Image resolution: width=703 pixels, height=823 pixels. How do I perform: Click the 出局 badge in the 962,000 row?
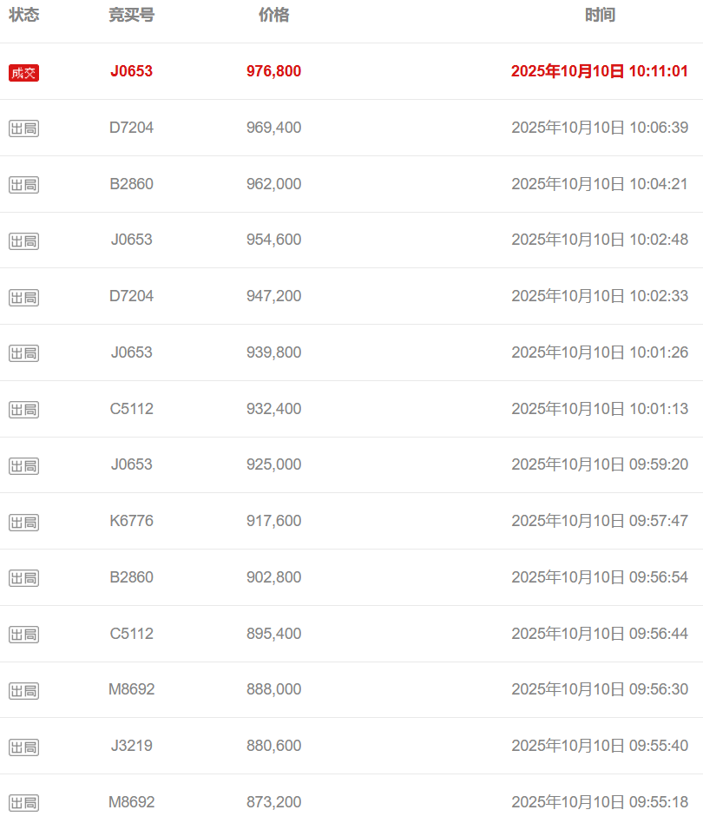(x=24, y=185)
